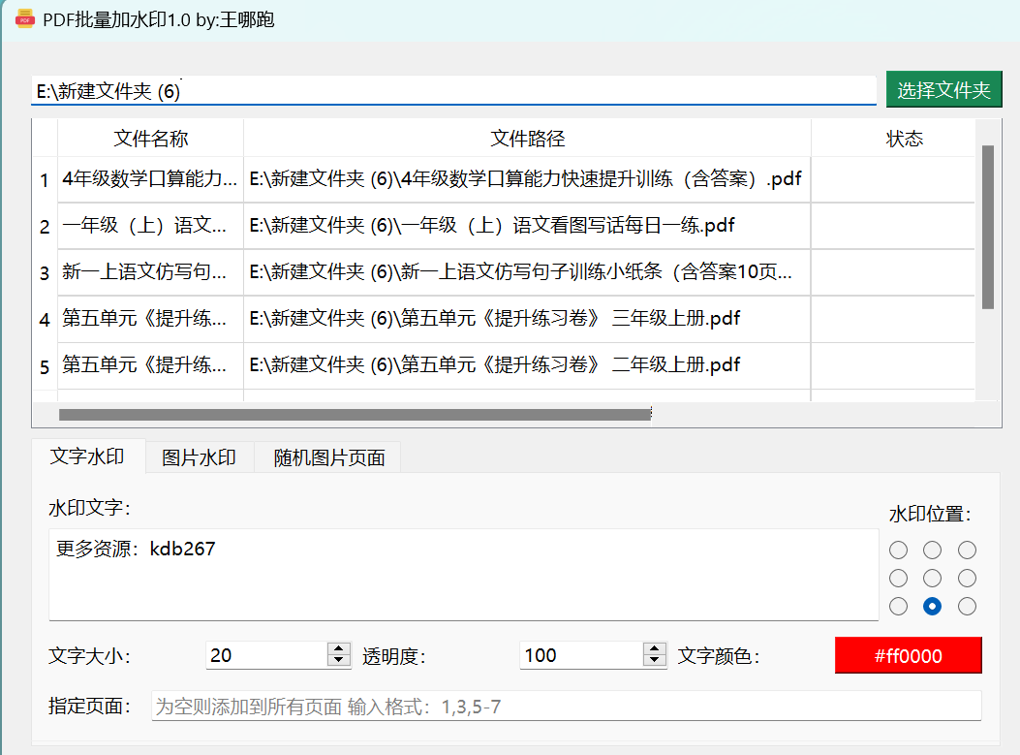This screenshot has width=1020, height=755.
Task: Click the selected bottom-center position radio
Action: [932, 607]
